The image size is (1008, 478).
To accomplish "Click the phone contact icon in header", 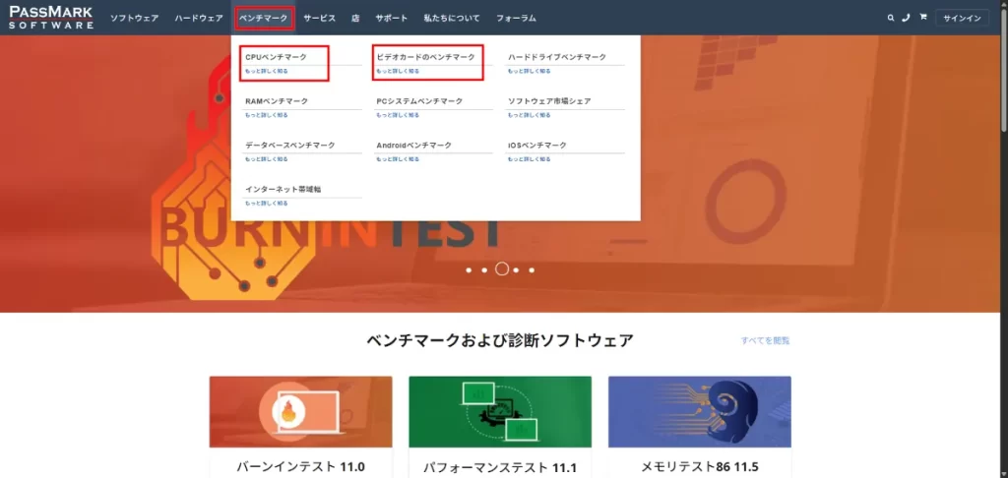I will 906,18.
